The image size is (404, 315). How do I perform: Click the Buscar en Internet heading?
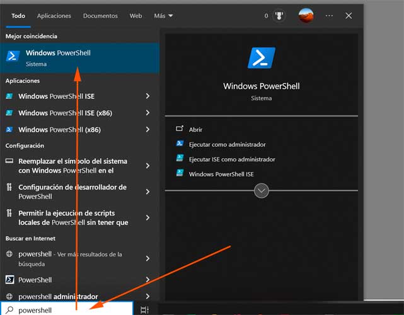click(x=30, y=239)
